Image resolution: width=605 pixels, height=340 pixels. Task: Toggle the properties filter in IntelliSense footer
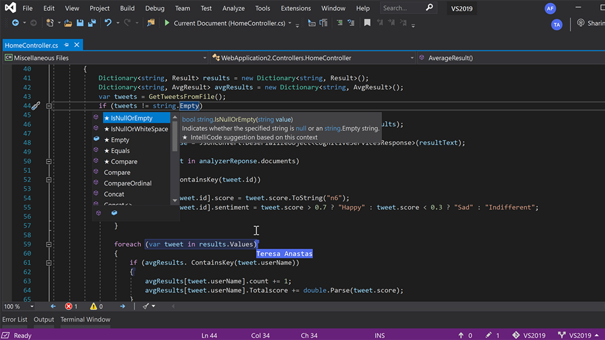tap(114, 213)
